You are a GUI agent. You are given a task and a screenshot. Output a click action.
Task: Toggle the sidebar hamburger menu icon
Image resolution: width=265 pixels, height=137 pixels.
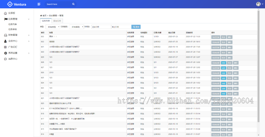pos(39,4)
